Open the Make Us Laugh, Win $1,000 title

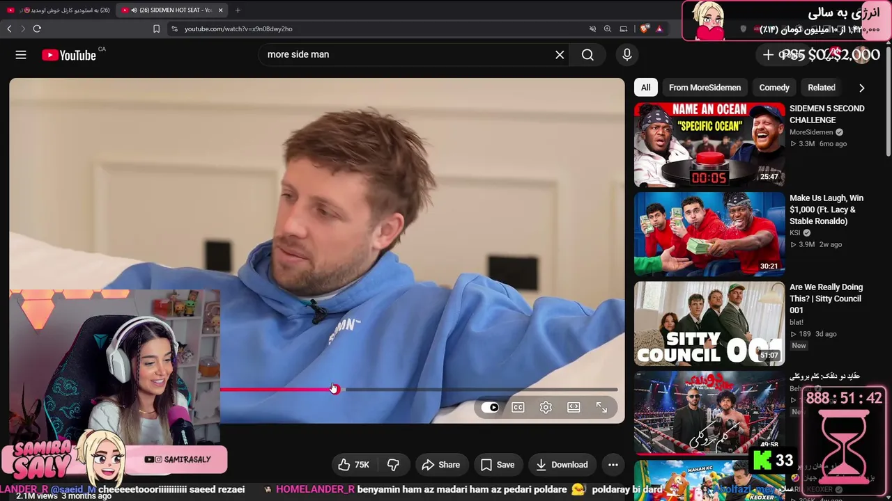826,209
